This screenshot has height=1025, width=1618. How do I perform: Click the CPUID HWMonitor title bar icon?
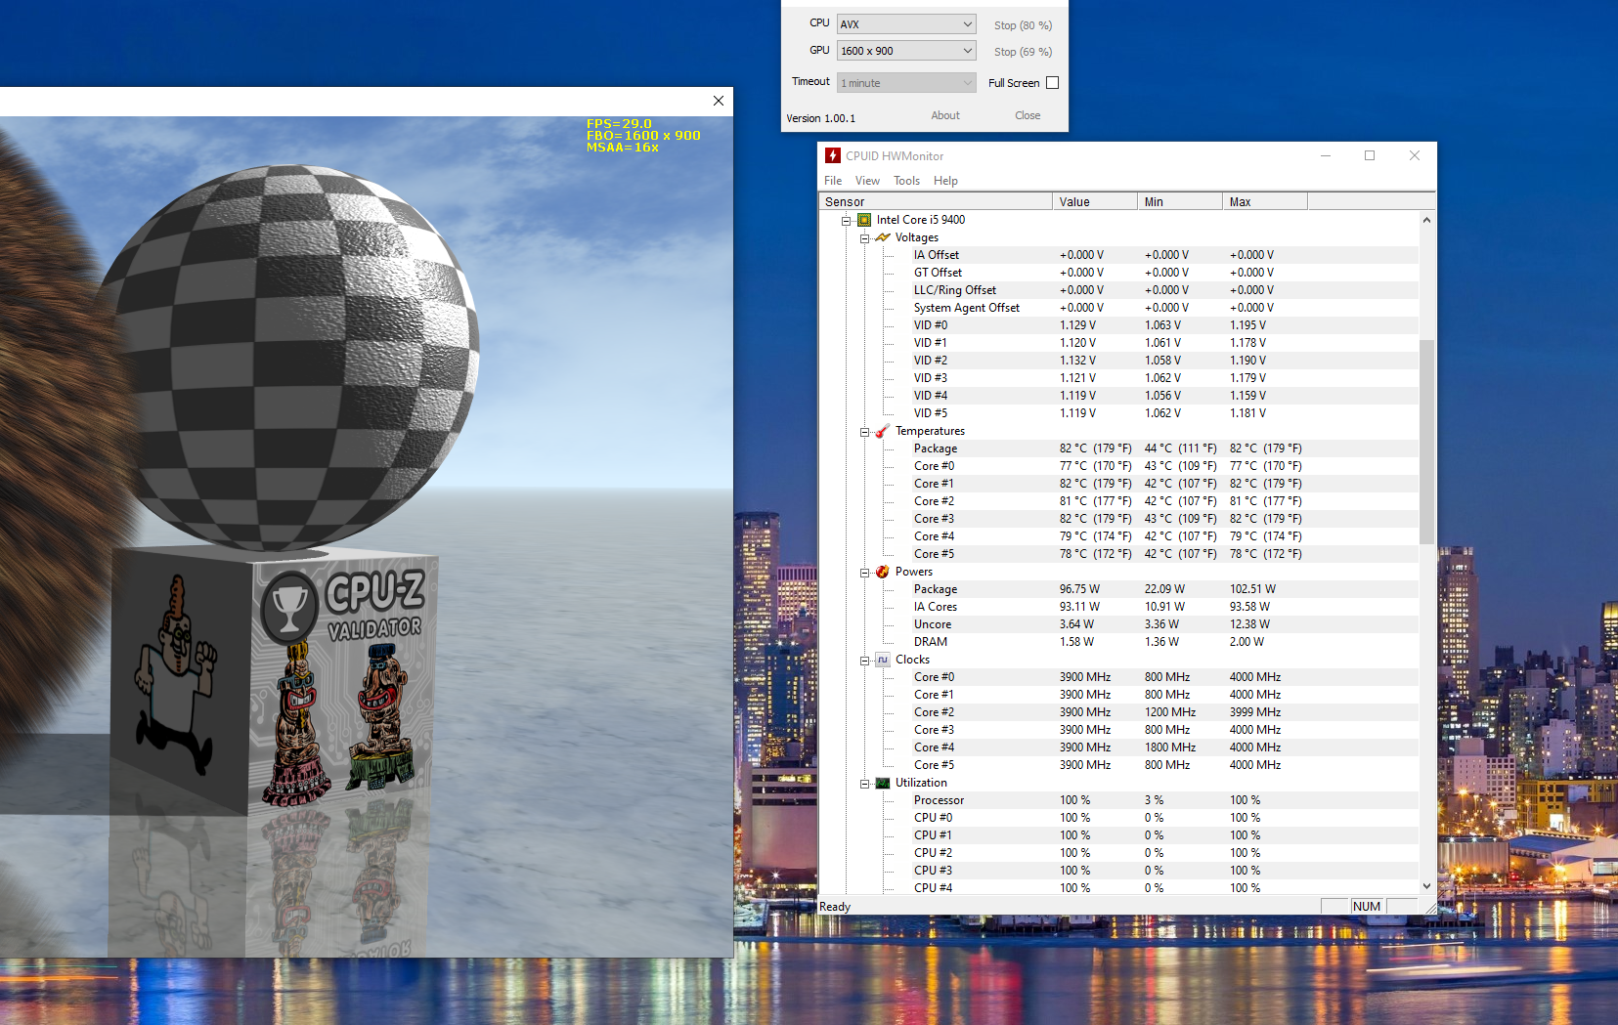click(x=833, y=155)
